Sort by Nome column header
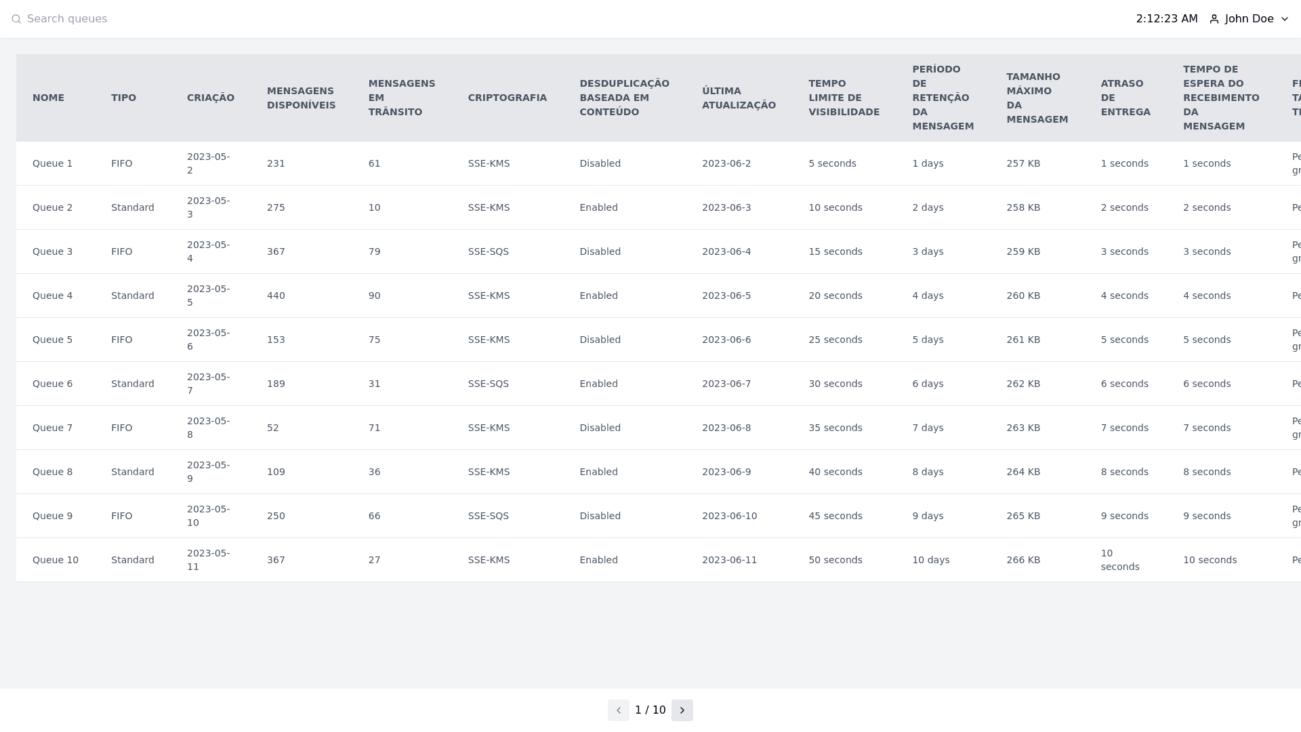Screen dimensions: 1301x732 tap(48, 98)
